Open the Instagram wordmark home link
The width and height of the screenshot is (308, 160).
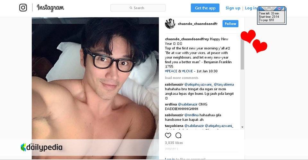click(50, 8)
